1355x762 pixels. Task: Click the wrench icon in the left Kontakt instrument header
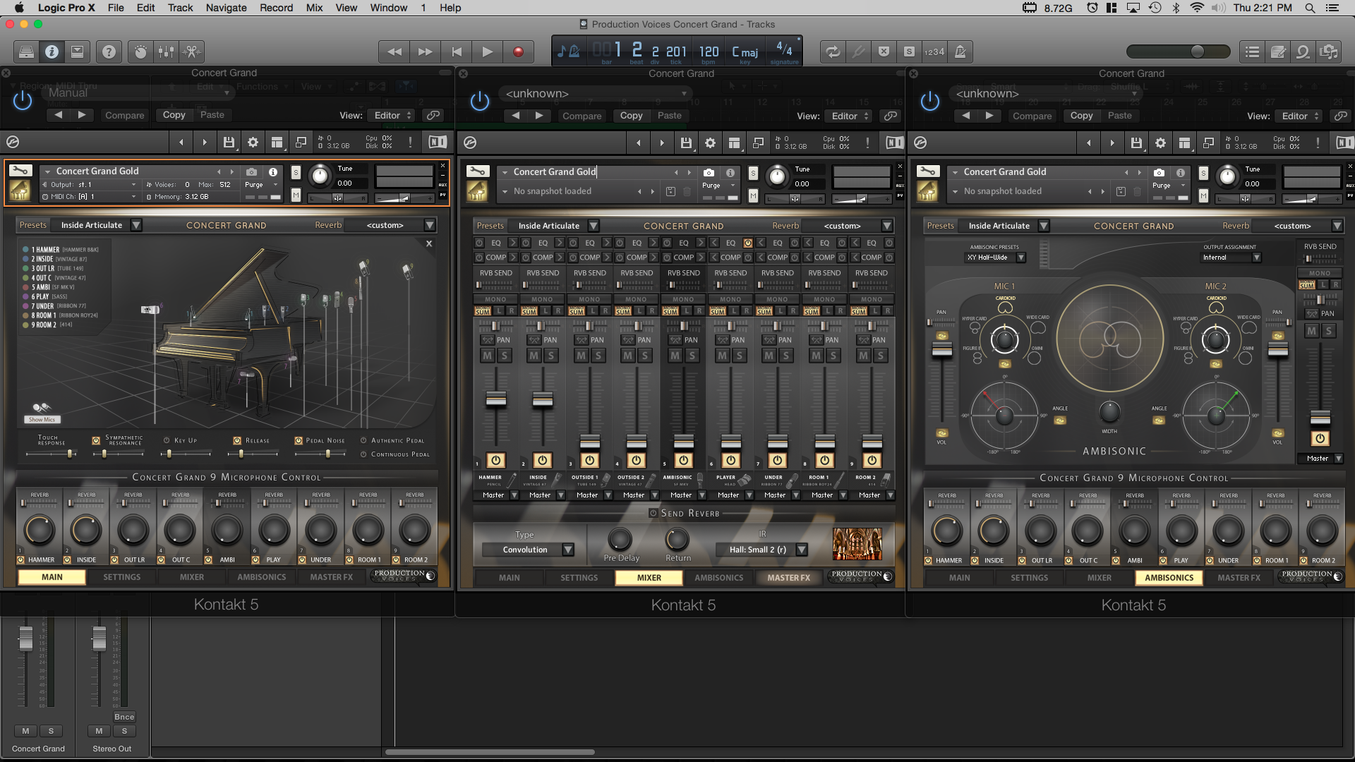(20, 170)
